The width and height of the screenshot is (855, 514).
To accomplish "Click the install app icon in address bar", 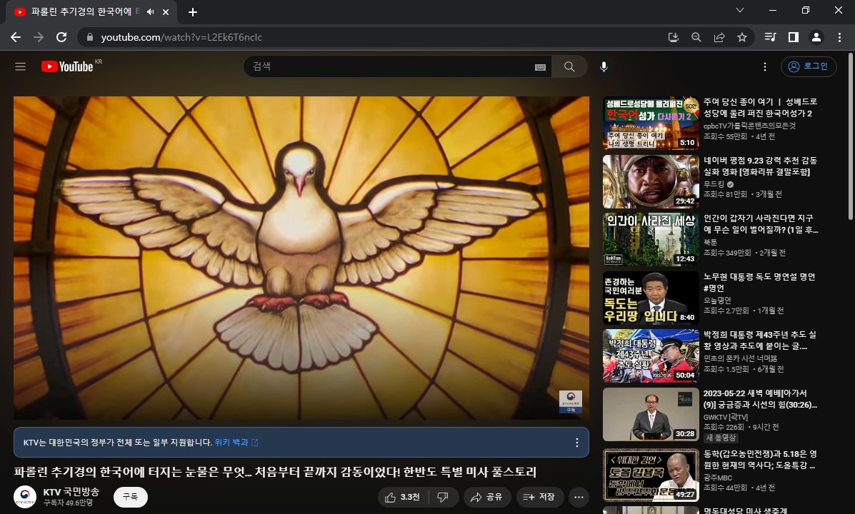I will [674, 37].
